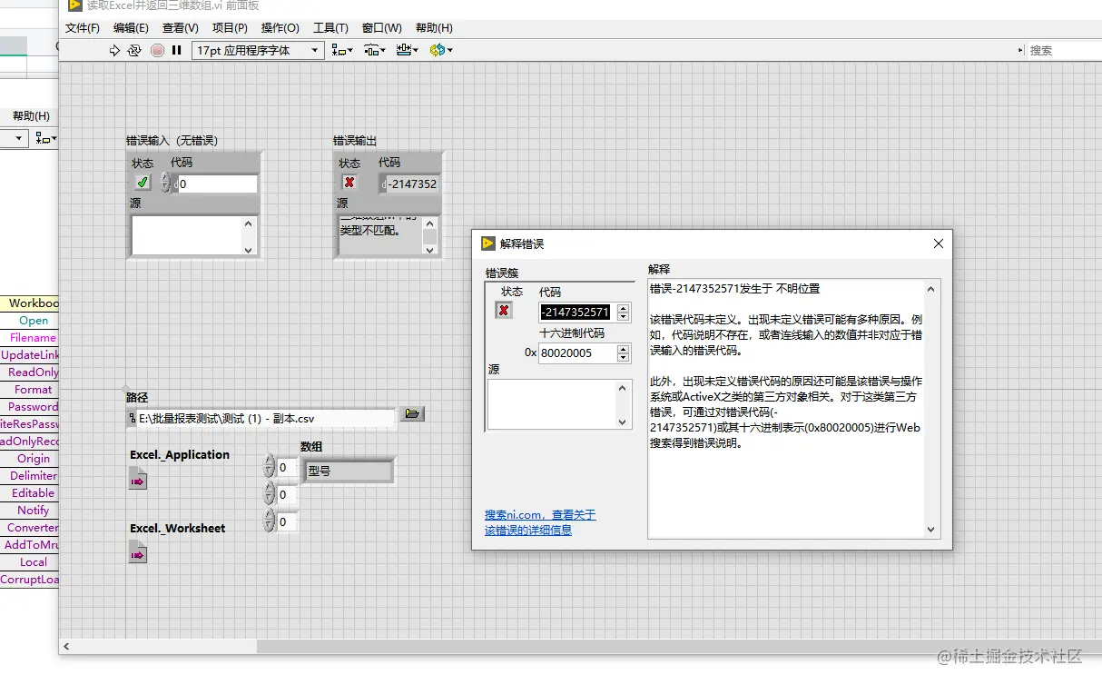Open the Reorder objects dropdown
Image resolution: width=1102 pixels, height=685 pixels.
pos(441,50)
